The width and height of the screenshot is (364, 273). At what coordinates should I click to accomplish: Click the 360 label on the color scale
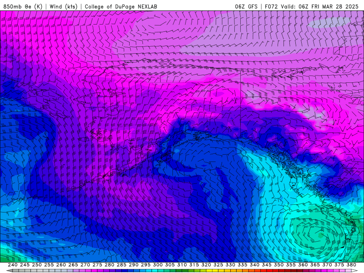tap(303, 265)
